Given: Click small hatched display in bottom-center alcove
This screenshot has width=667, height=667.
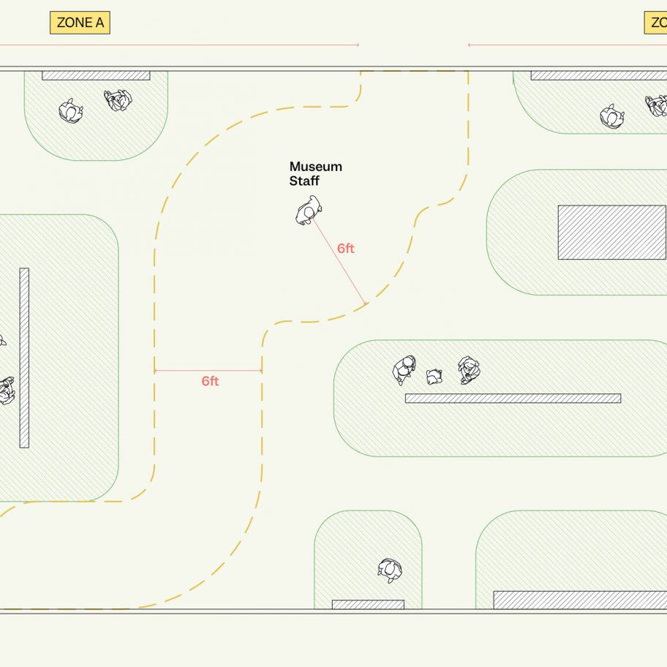Looking at the screenshot, I should click(x=368, y=604).
